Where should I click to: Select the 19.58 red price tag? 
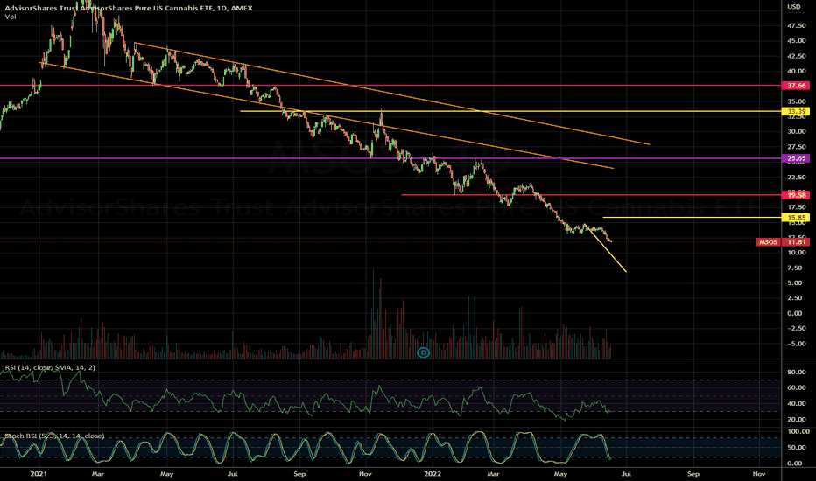click(796, 195)
